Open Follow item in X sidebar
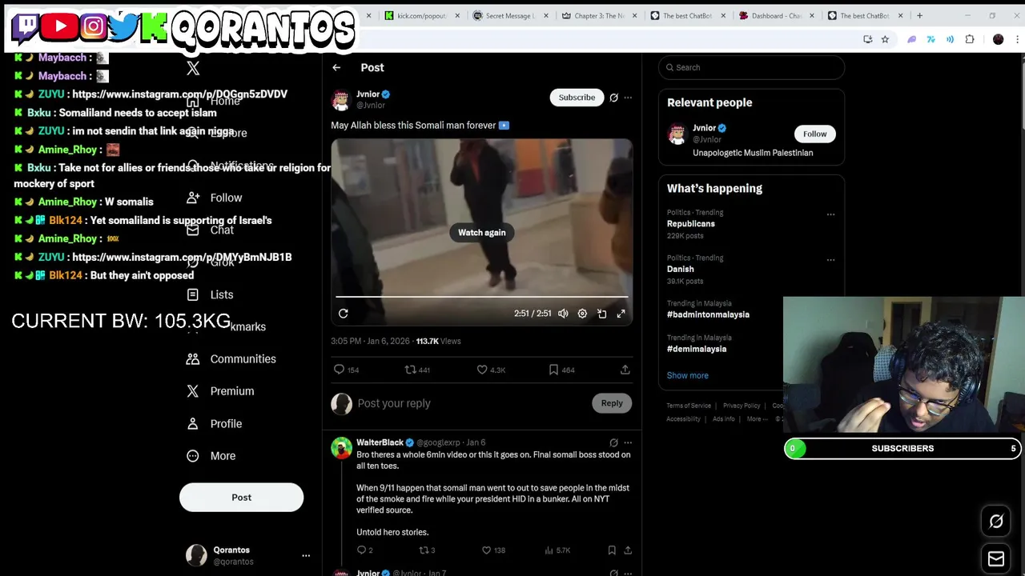 click(214, 198)
